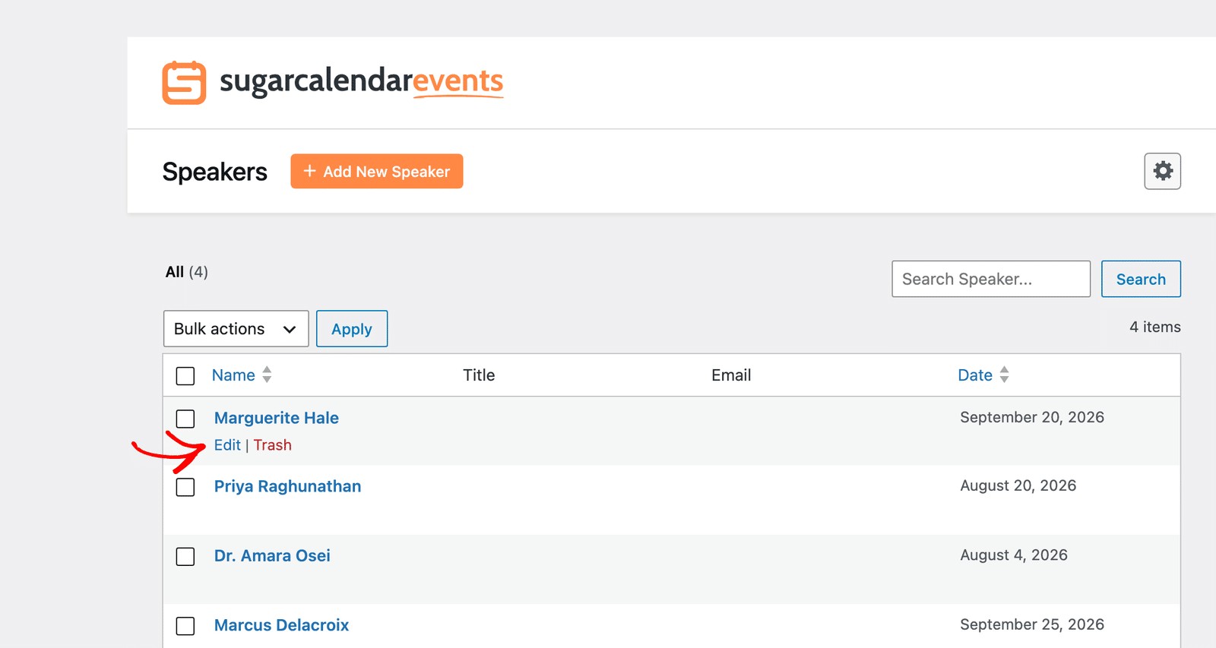Check the Marcus Delacroix row checkbox

(185, 626)
